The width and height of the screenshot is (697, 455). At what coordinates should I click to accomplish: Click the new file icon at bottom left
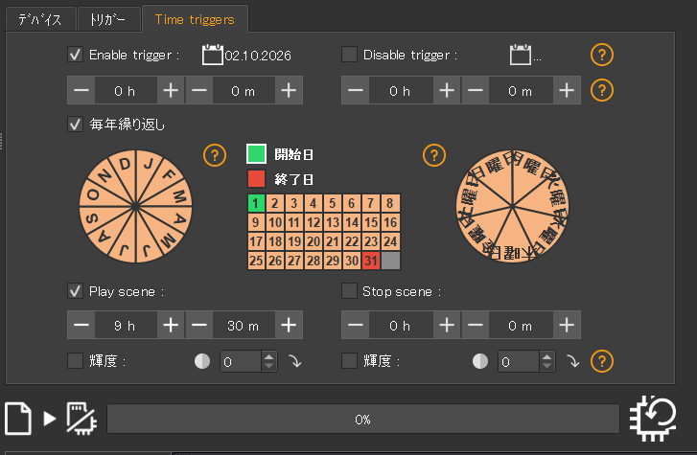tap(18, 418)
